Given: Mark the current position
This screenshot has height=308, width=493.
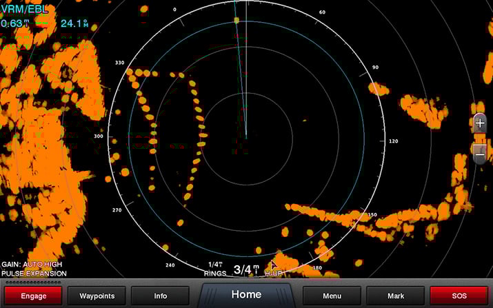Looking at the screenshot, I should 396,296.
